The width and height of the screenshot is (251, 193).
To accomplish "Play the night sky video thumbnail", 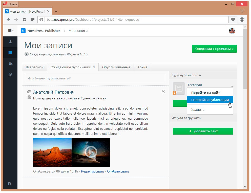I will pyautogui.click(x=91, y=152).
